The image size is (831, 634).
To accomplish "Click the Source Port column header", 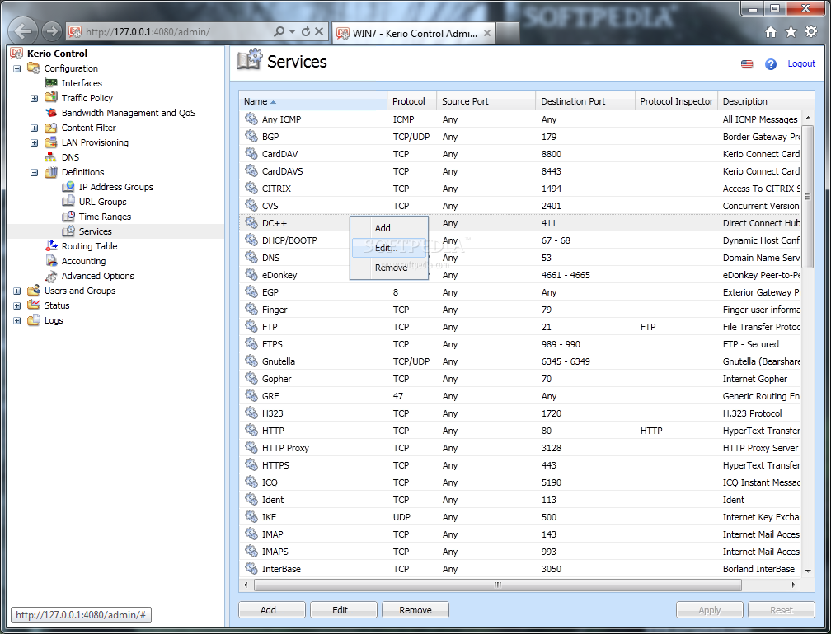I will click(x=486, y=101).
